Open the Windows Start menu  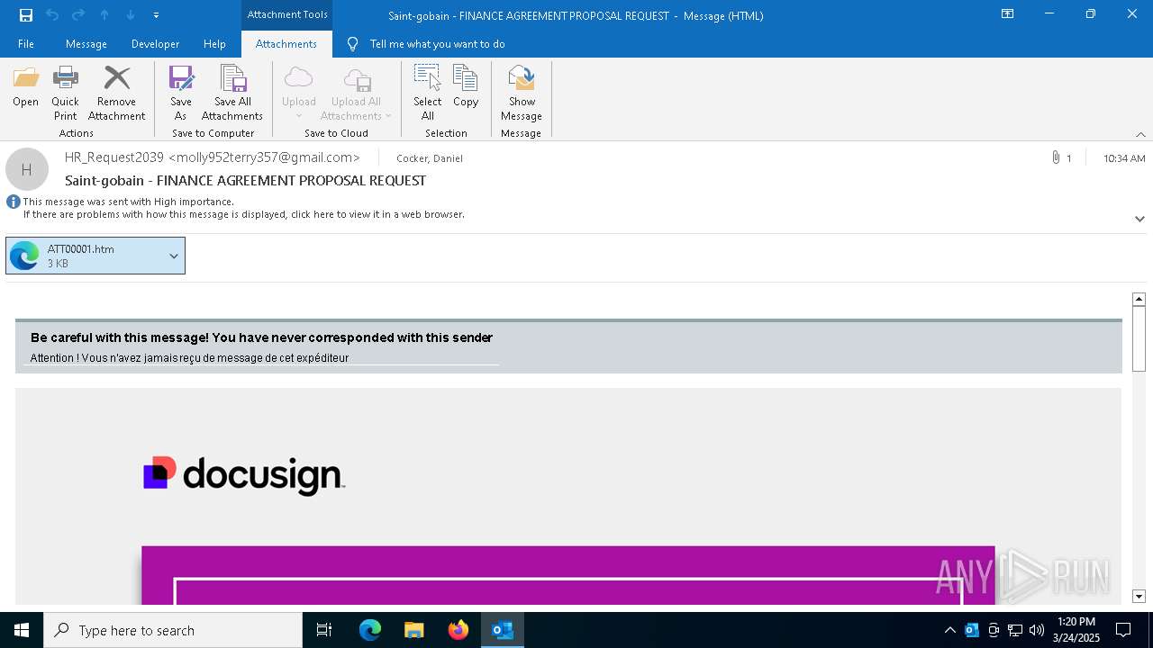pyautogui.click(x=22, y=630)
